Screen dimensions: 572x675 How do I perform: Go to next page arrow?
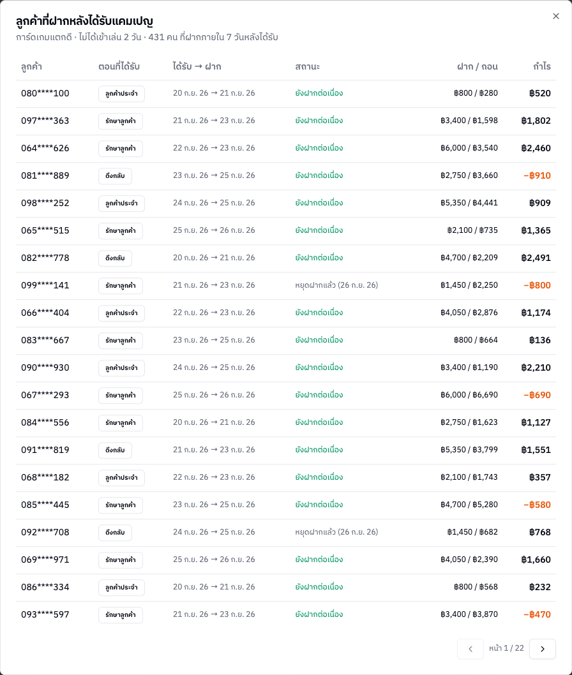(542, 649)
